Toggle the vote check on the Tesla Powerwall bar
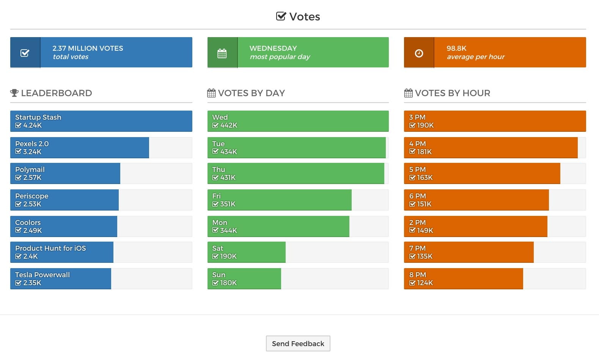 pyautogui.click(x=17, y=283)
